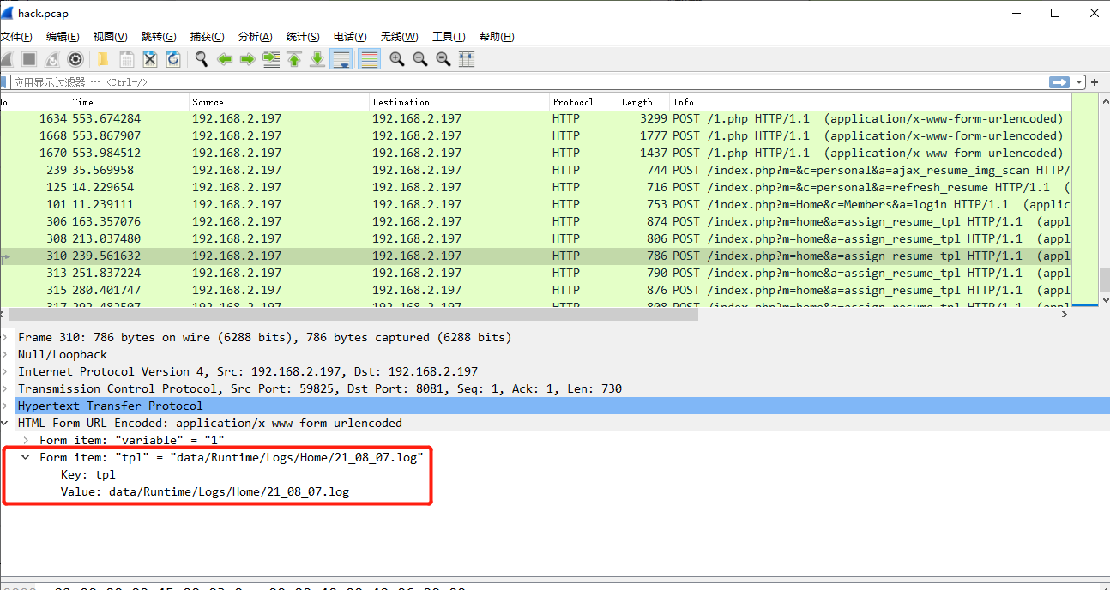
Task: Expand Transmission Control Protocol node
Action: [x=5, y=388]
